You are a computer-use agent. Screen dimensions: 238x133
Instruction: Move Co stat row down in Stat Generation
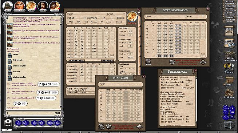coord(180,25)
